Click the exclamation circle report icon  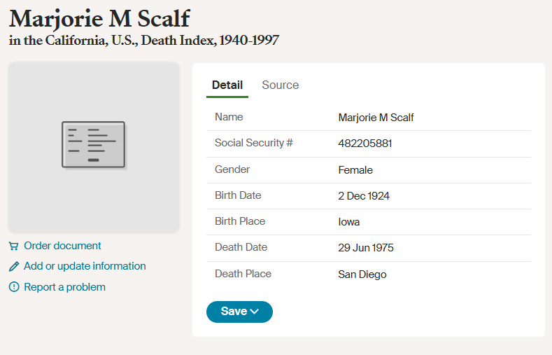[x=14, y=287]
